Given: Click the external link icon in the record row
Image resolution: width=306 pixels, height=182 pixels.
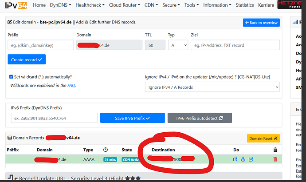Looking at the screenshot, I should tap(235, 159).
